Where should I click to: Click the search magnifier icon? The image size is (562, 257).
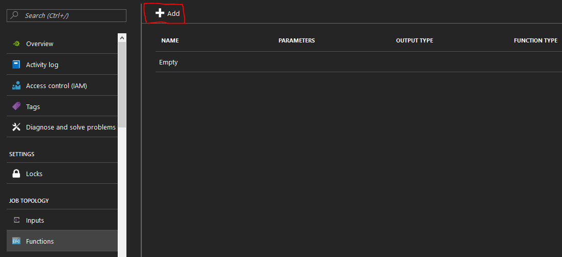point(15,15)
